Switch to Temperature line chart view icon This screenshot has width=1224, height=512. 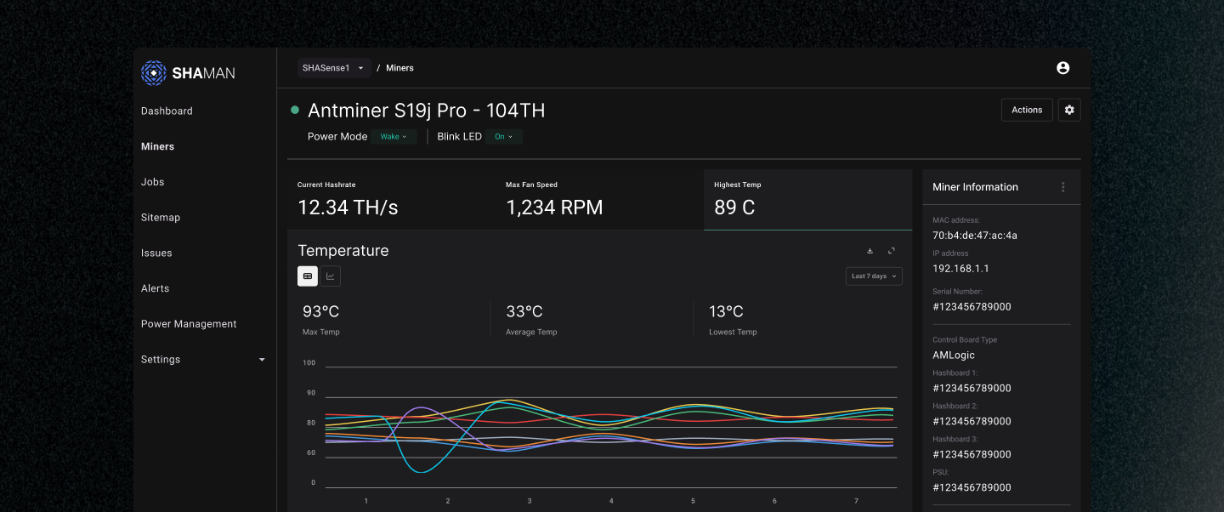click(x=331, y=276)
